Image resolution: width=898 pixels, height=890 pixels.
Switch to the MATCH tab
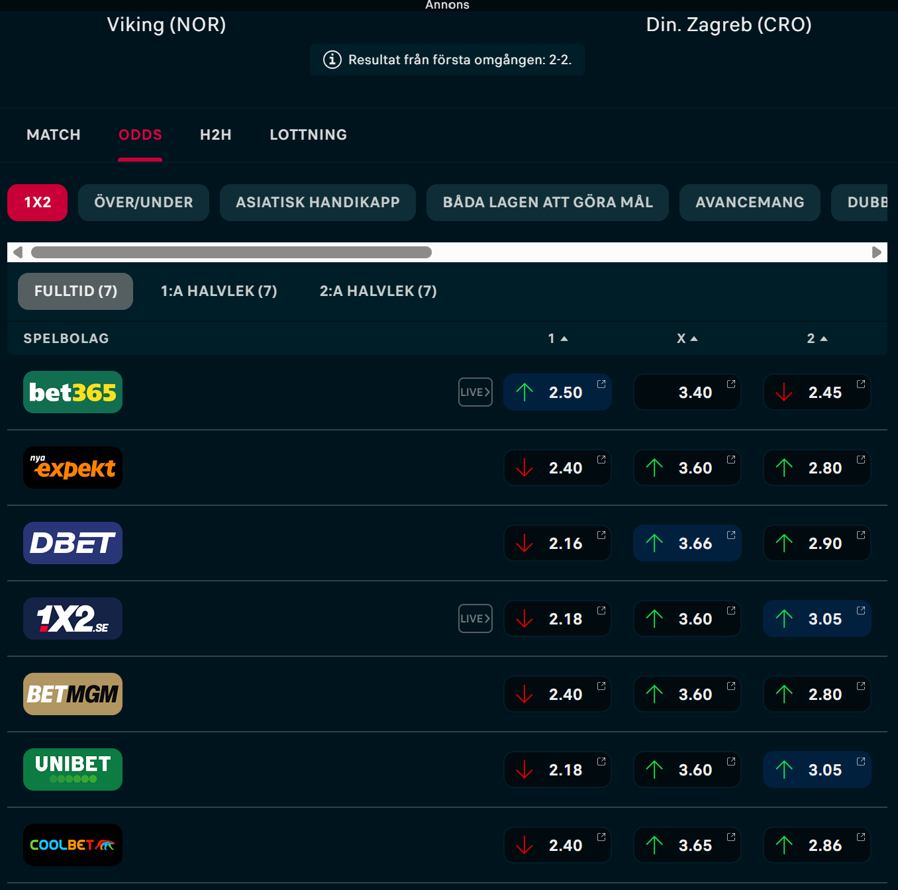[54, 135]
